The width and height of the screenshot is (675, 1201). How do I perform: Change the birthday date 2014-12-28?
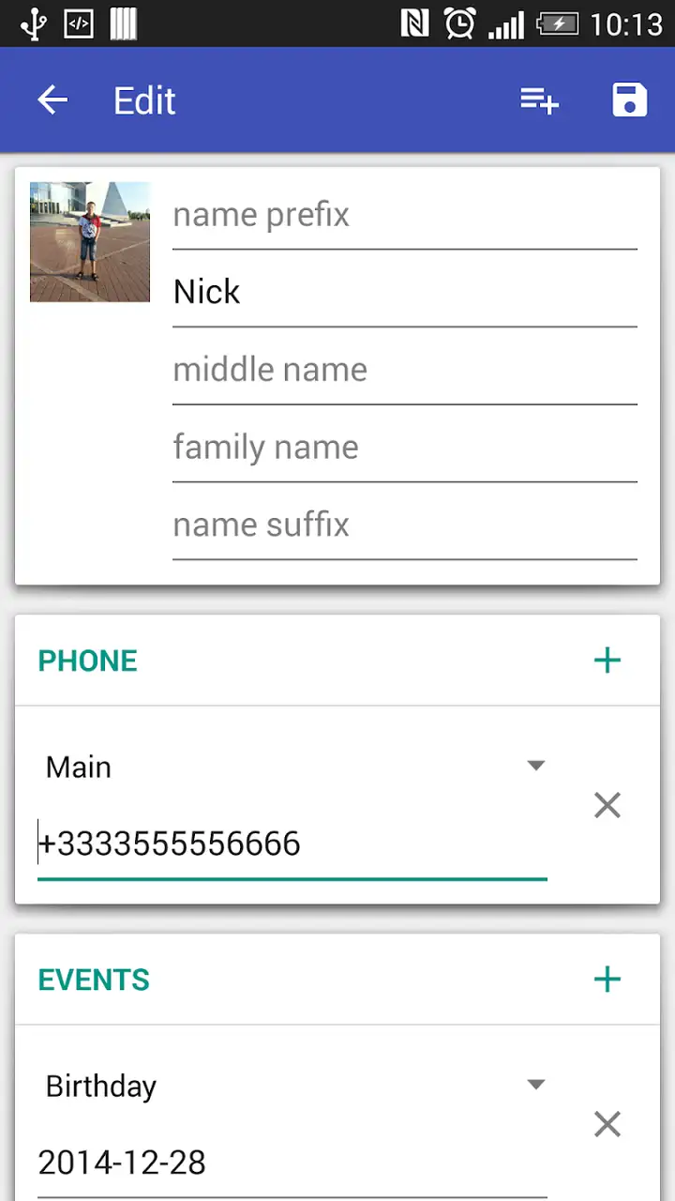pos(292,1163)
